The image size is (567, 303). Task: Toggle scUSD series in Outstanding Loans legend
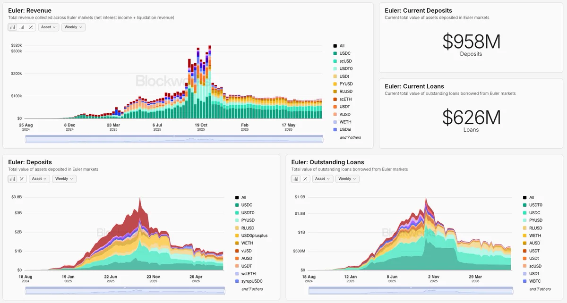click(532, 266)
